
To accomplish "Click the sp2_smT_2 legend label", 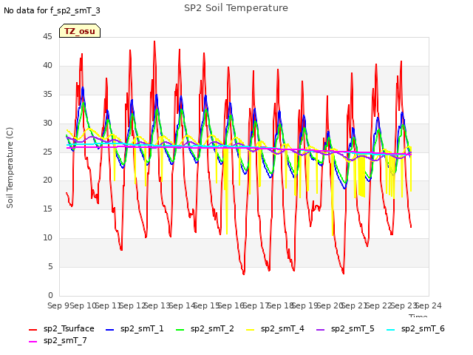I will pyautogui.click(x=212, y=328).
